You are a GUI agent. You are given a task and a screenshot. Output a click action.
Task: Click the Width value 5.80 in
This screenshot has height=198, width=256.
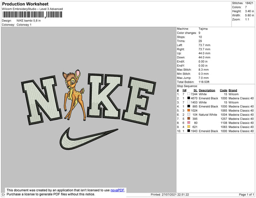coord(250,15)
